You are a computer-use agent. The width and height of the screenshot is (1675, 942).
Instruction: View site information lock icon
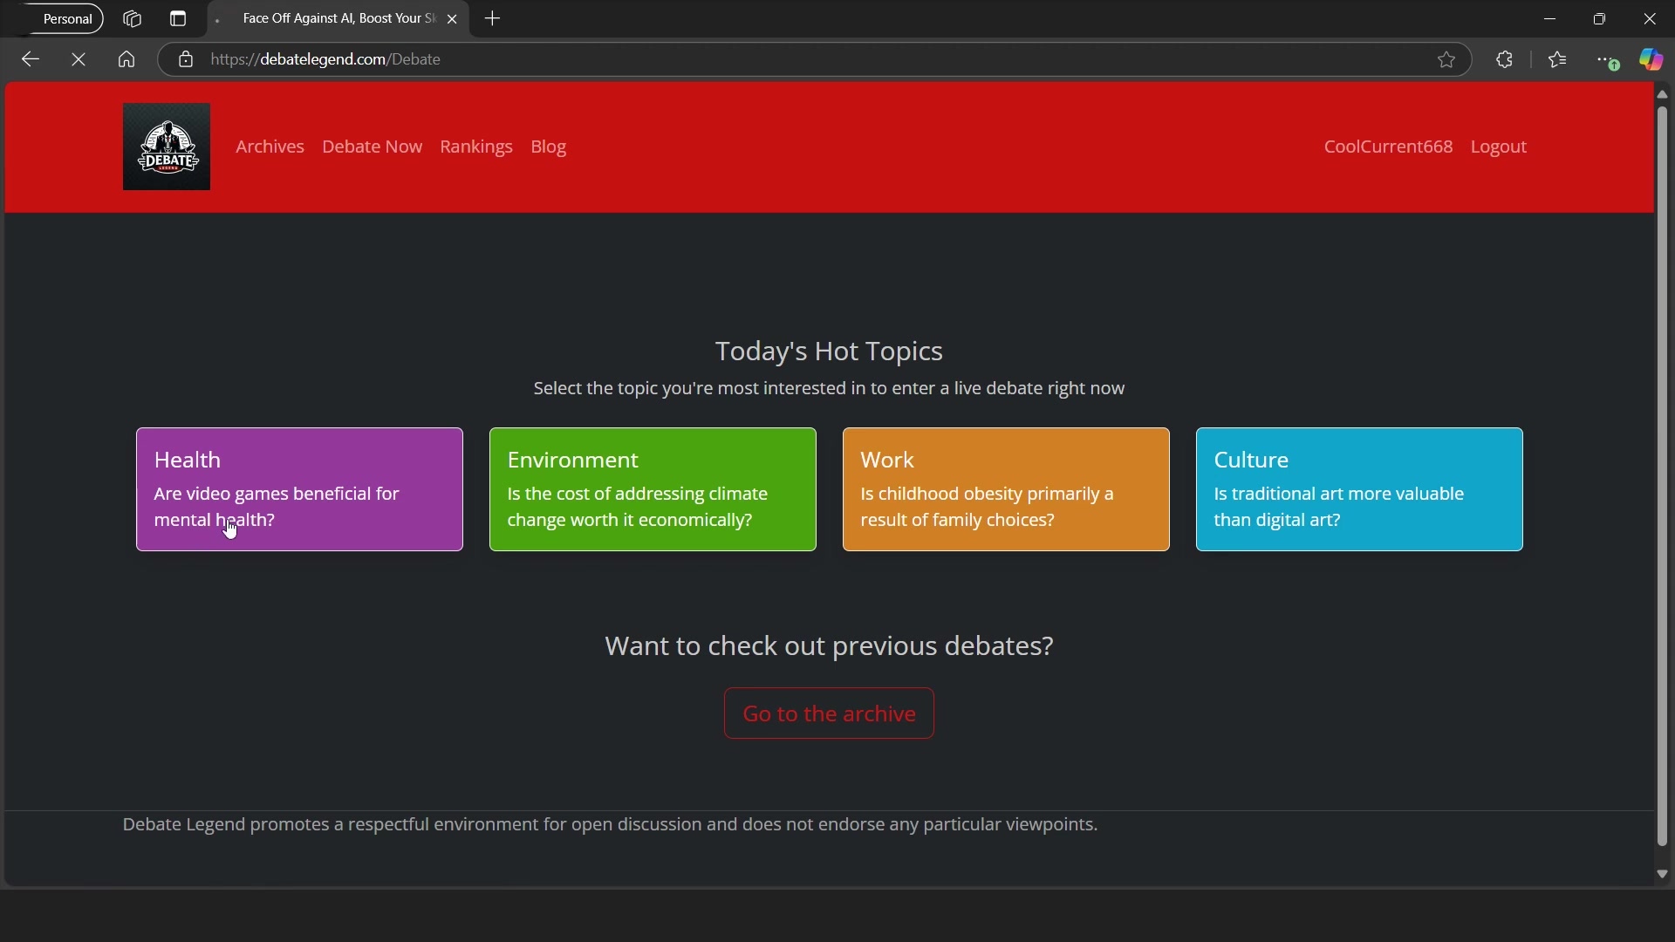186,60
